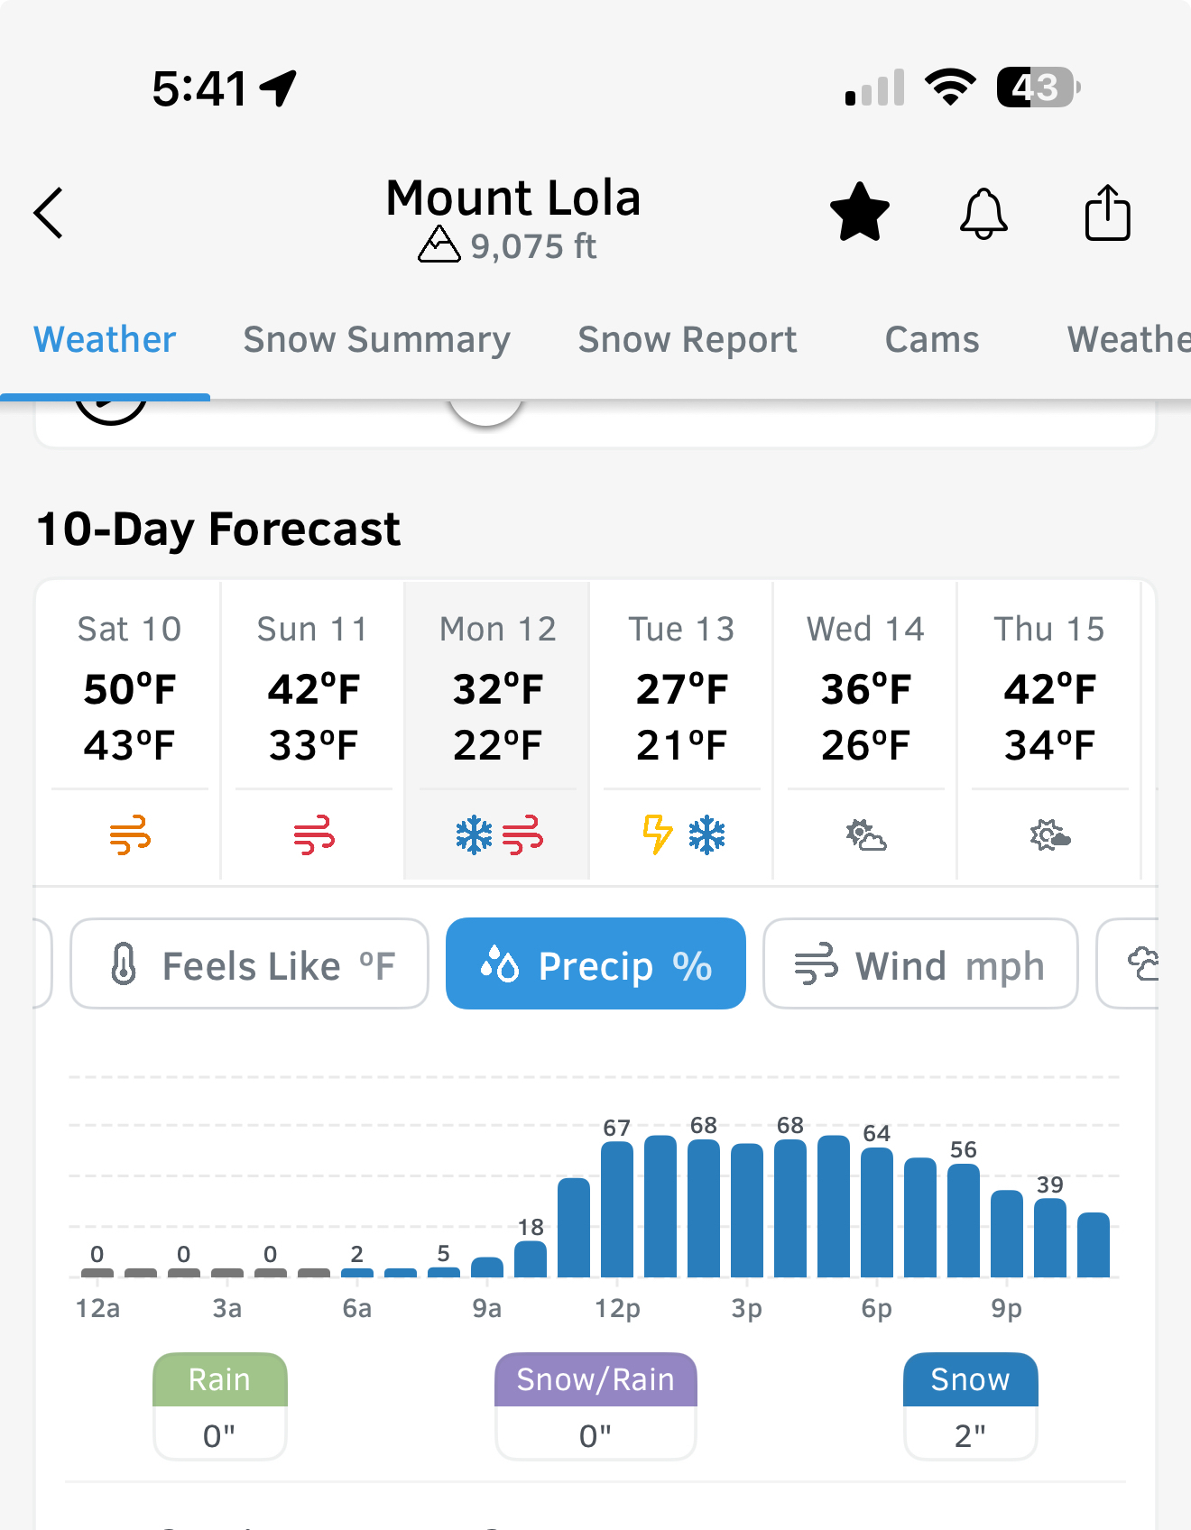
Task: Tap the Rain total card
Action: coord(219,1406)
